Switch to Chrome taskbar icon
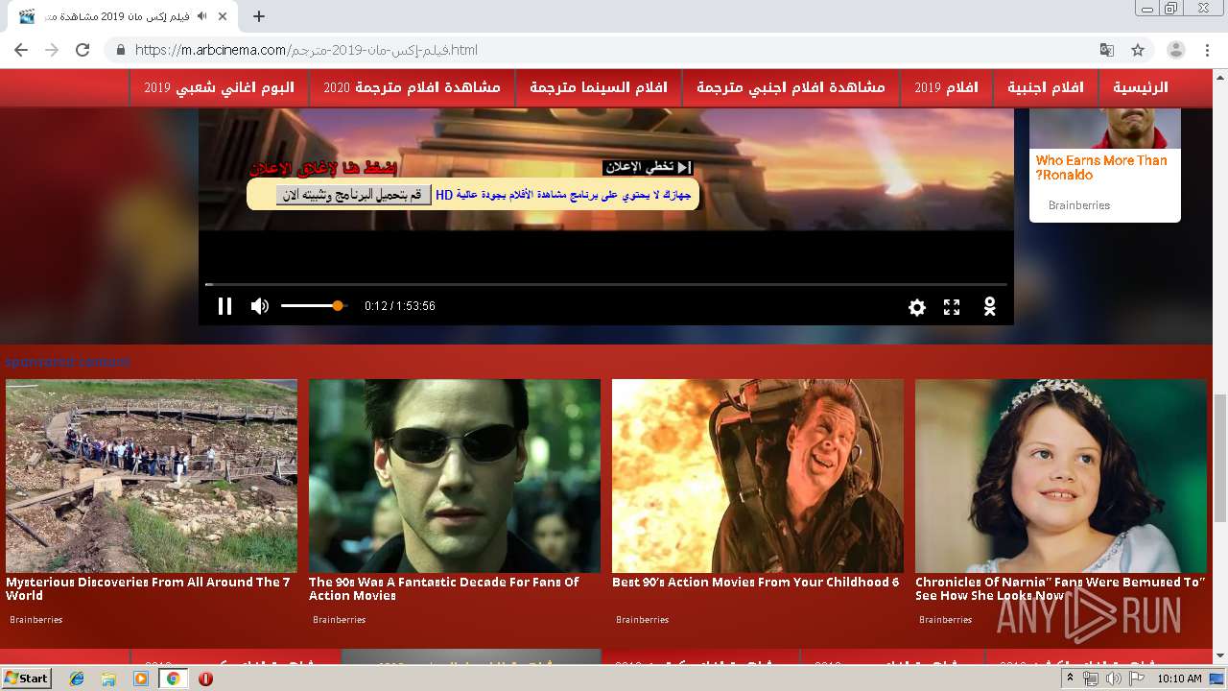This screenshot has width=1228, height=691. [173, 679]
